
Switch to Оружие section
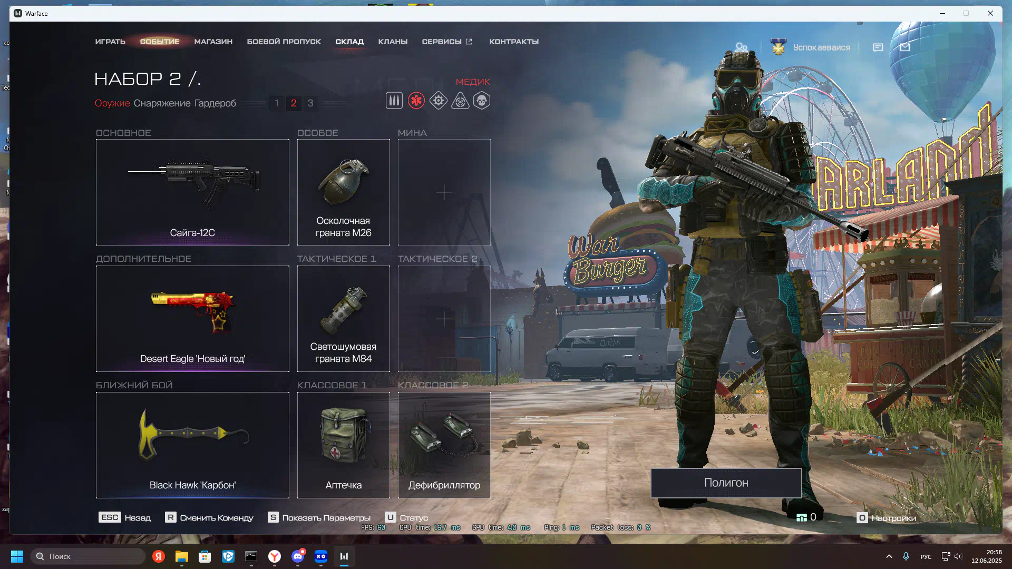coord(112,103)
